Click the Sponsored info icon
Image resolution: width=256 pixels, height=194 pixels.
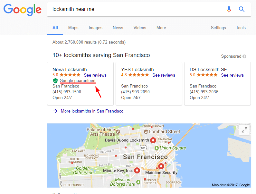(244, 56)
